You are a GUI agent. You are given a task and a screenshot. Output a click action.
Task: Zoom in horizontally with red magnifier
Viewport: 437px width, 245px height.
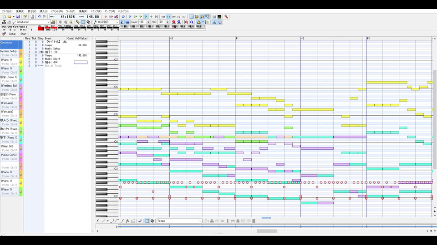point(173,22)
